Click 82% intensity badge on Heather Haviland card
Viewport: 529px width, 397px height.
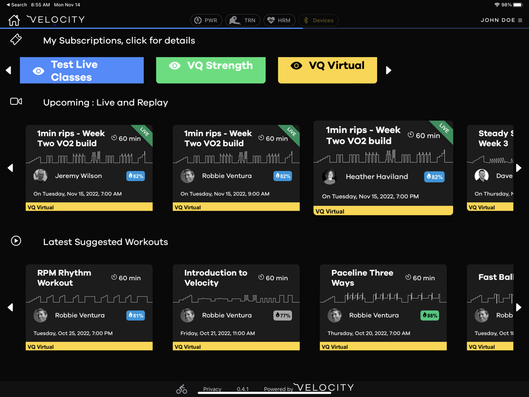pyautogui.click(x=434, y=177)
